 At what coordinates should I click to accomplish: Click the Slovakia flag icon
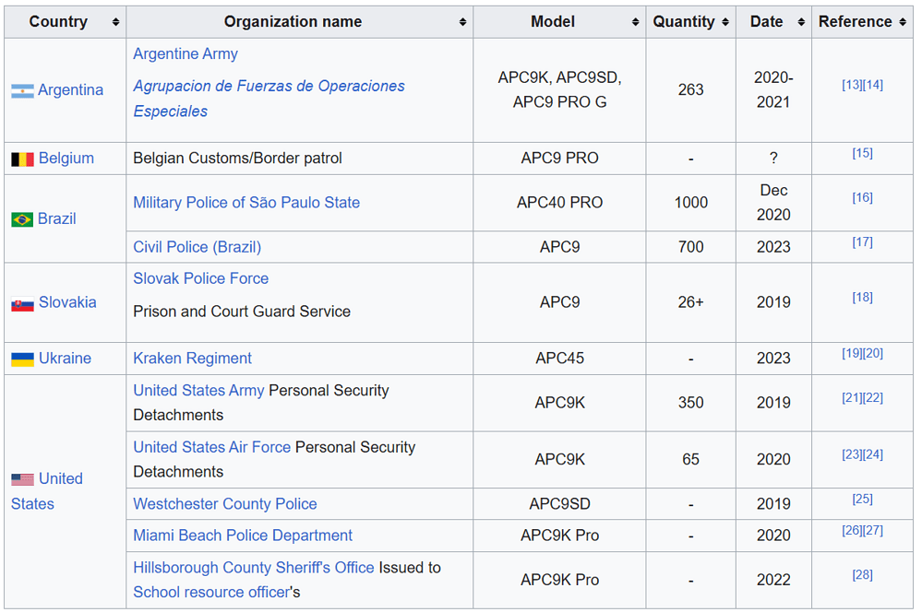22,304
